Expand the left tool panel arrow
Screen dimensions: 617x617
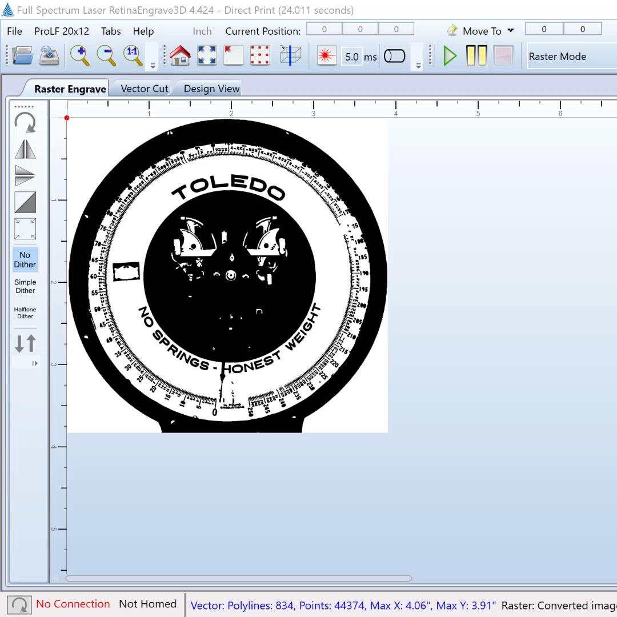35,363
